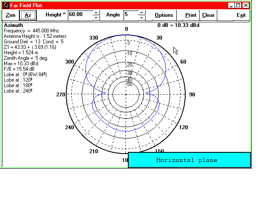Click the Ground Diel. = 13 Cond. = 5 line
The width and height of the screenshot is (270, 202).
(34, 42)
